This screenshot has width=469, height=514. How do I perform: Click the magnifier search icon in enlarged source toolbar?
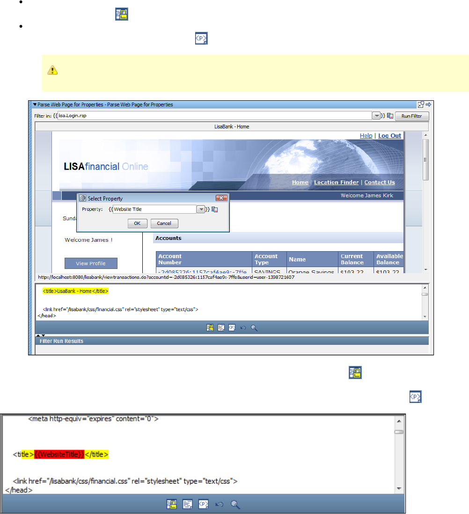[x=235, y=504]
